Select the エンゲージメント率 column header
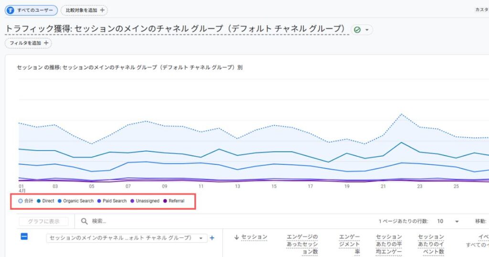The height and width of the screenshot is (257, 489). coord(350,244)
